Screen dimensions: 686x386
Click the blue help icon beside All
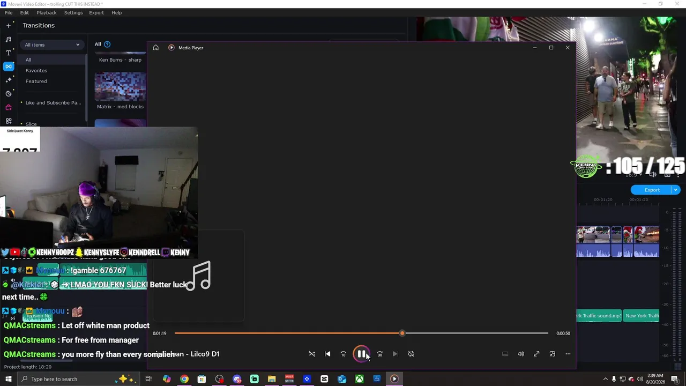tap(107, 44)
